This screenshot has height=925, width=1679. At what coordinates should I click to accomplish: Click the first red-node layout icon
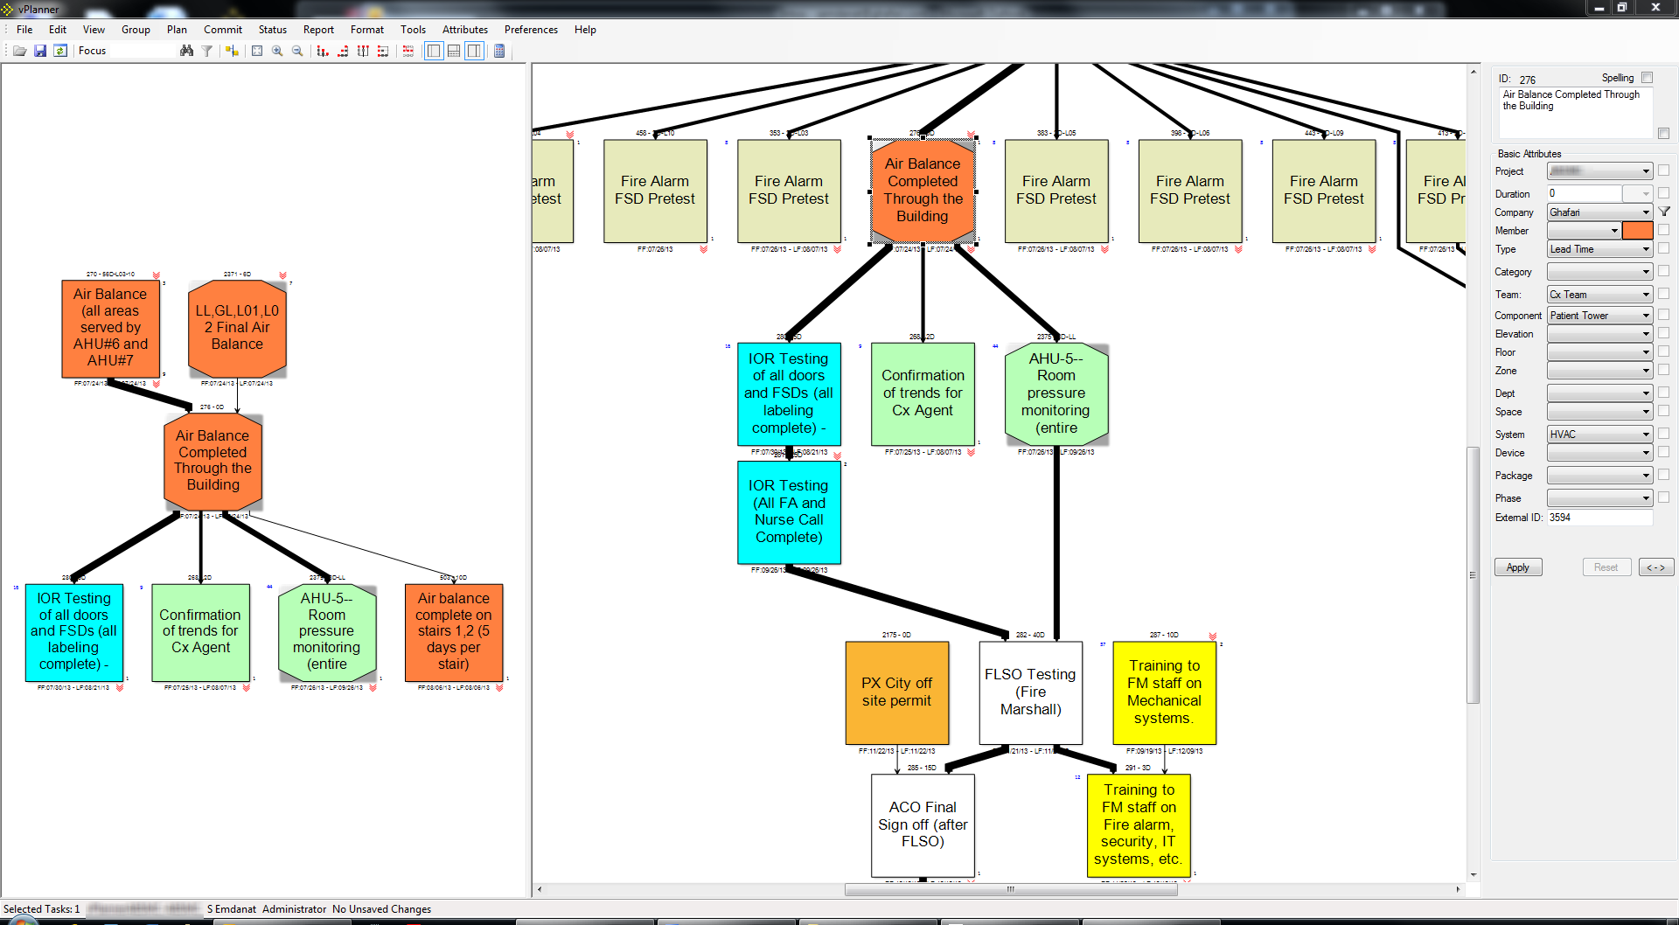click(323, 51)
